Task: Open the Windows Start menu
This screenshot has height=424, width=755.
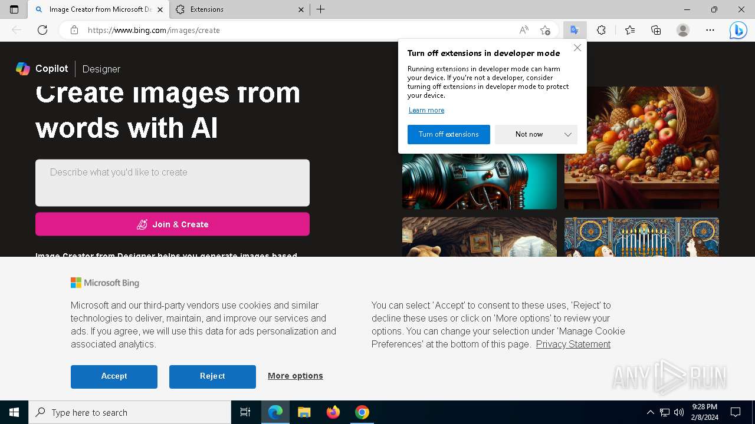Action: [x=14, y=412]
